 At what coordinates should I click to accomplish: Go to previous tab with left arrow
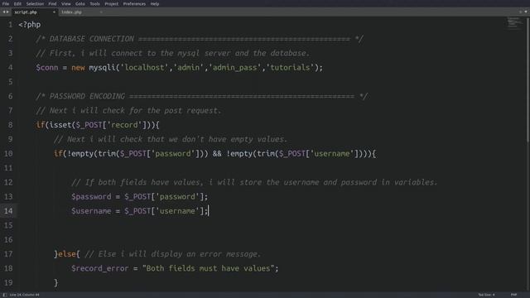tap(3, 12)
